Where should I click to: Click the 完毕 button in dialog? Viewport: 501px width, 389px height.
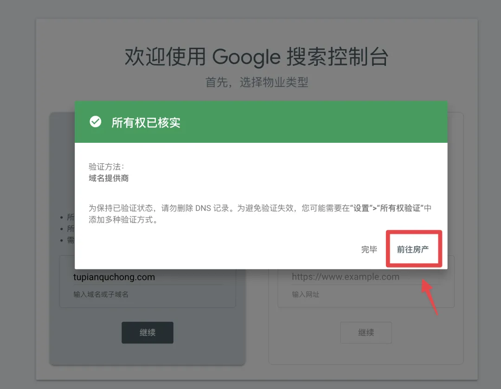point(369,249)
